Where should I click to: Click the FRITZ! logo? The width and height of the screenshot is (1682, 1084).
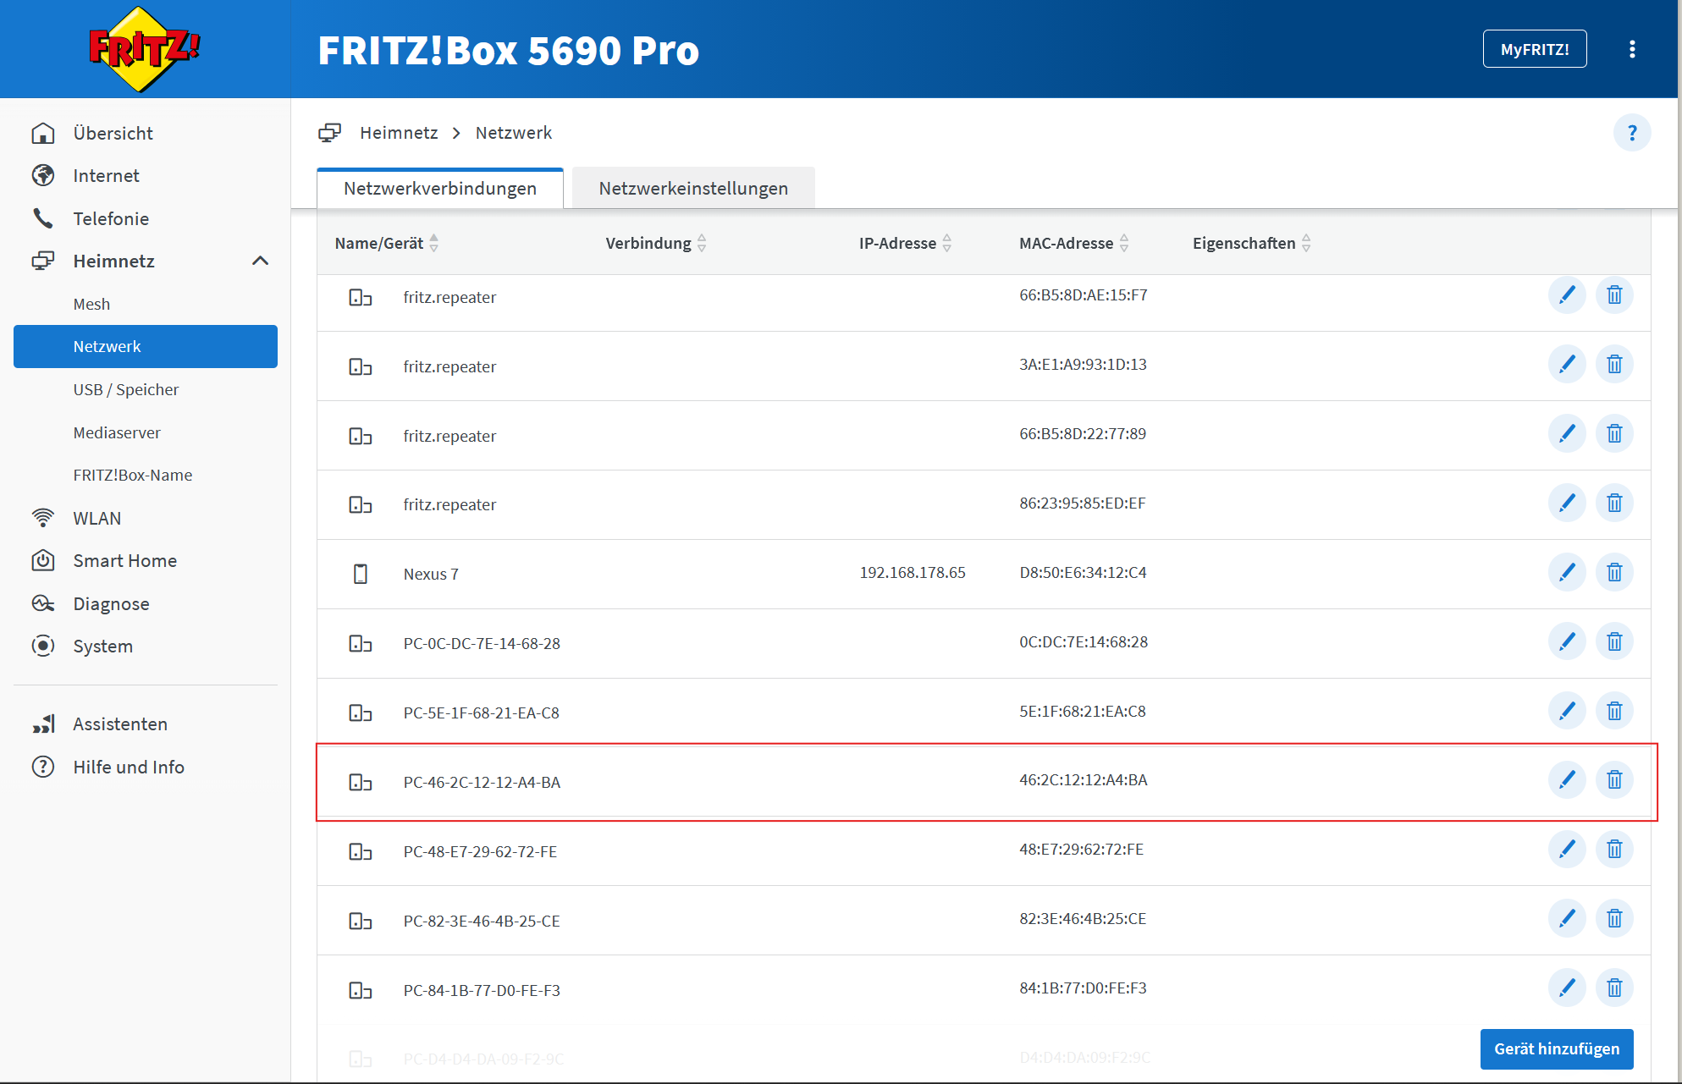point(145,49)
